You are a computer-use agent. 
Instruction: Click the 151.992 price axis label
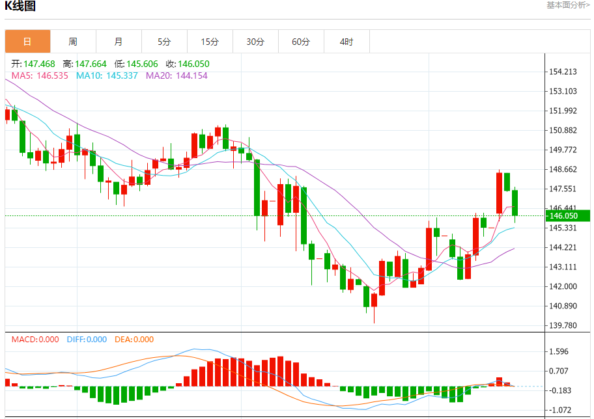563,111
